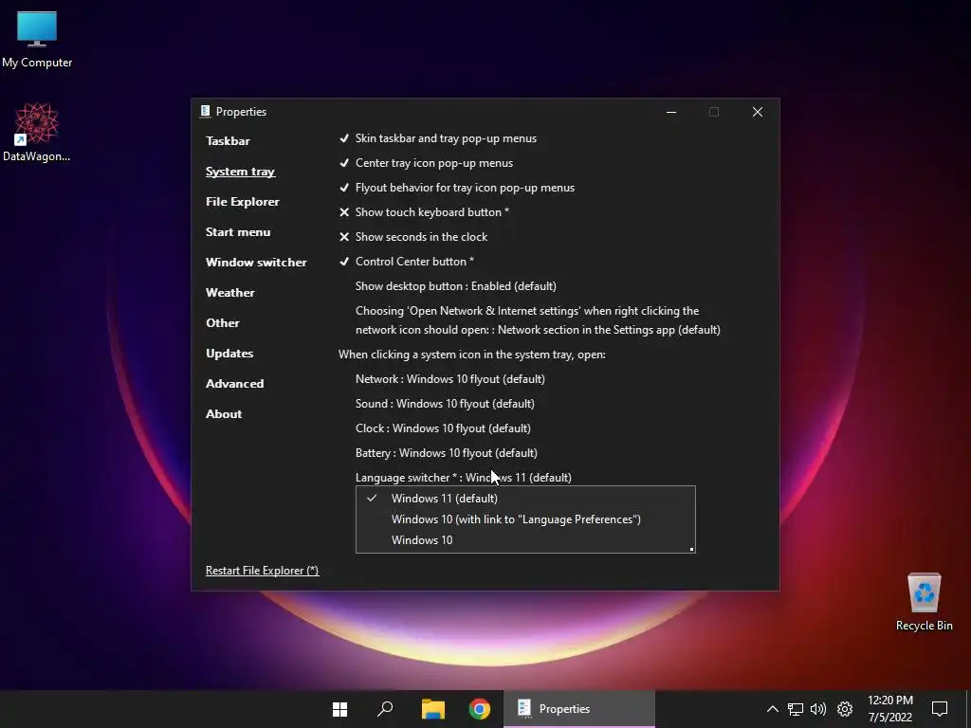Go to the Updates section

pos(229,354)
